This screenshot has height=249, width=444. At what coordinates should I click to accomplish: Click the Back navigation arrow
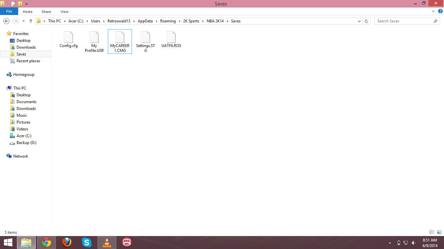point(6,21)
